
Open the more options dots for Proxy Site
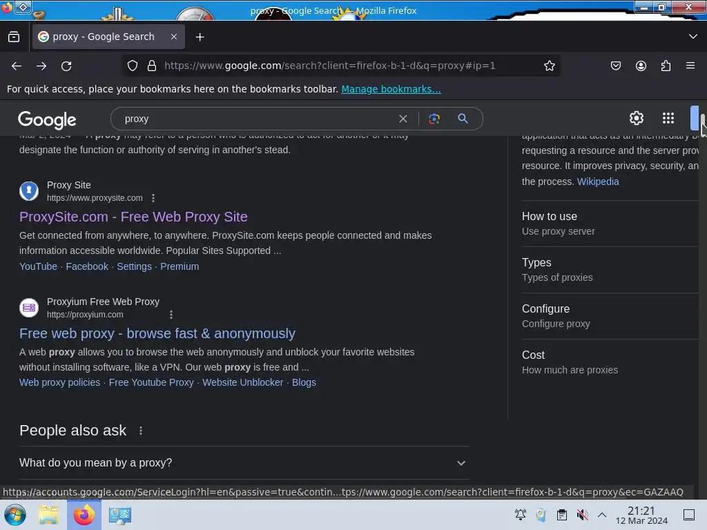[x=153, y=198]
